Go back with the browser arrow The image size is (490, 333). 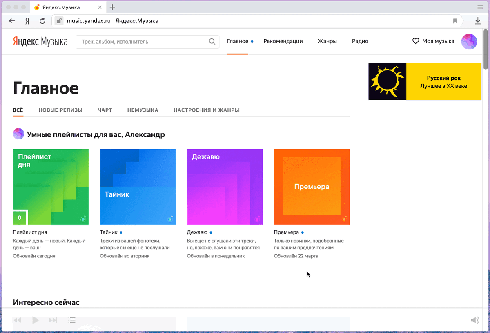coord(12,21)
